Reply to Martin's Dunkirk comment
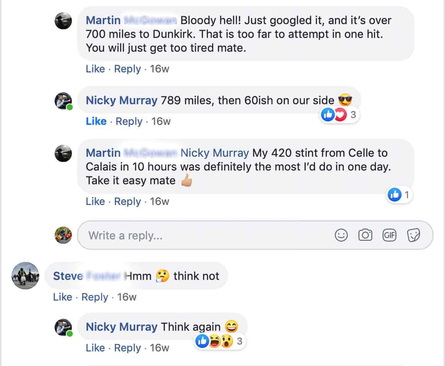 (x=127, y=69)
